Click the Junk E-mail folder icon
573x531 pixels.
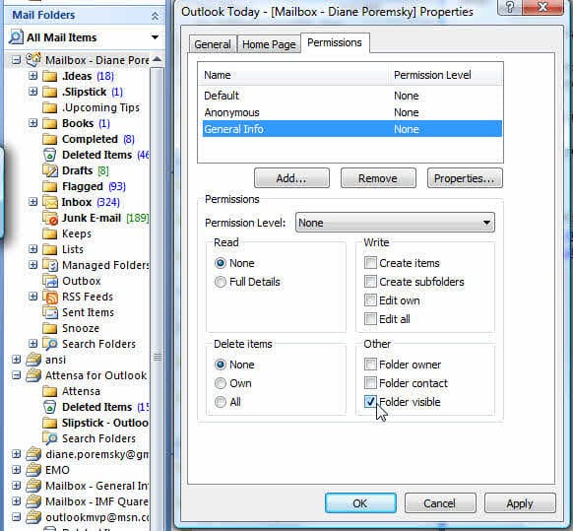49,218
